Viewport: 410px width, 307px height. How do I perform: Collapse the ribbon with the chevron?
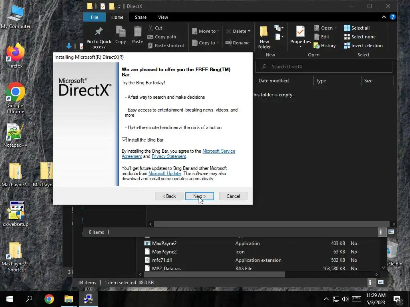[384, 17]
